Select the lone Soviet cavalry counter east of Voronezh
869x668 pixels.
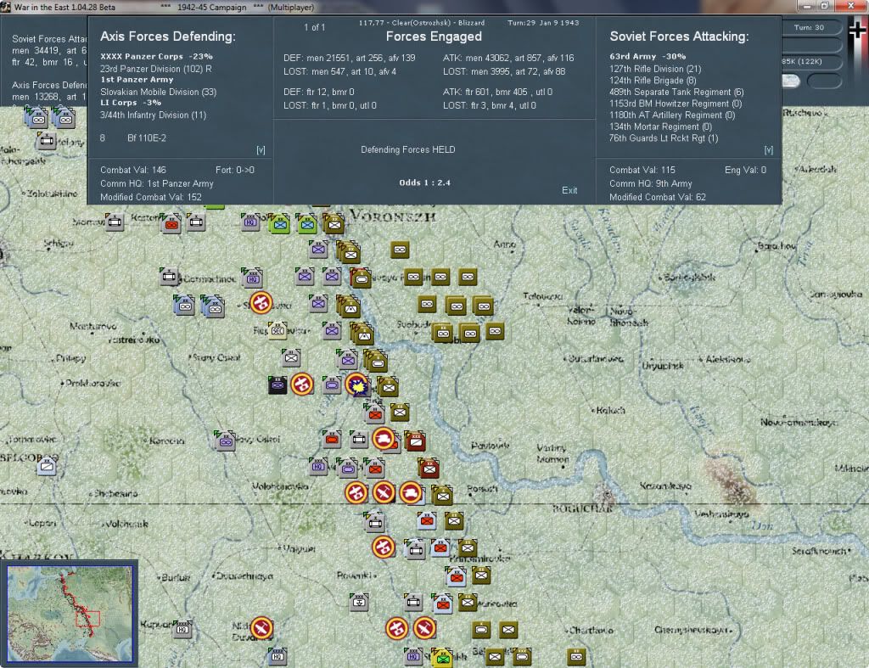click(400, 250)
